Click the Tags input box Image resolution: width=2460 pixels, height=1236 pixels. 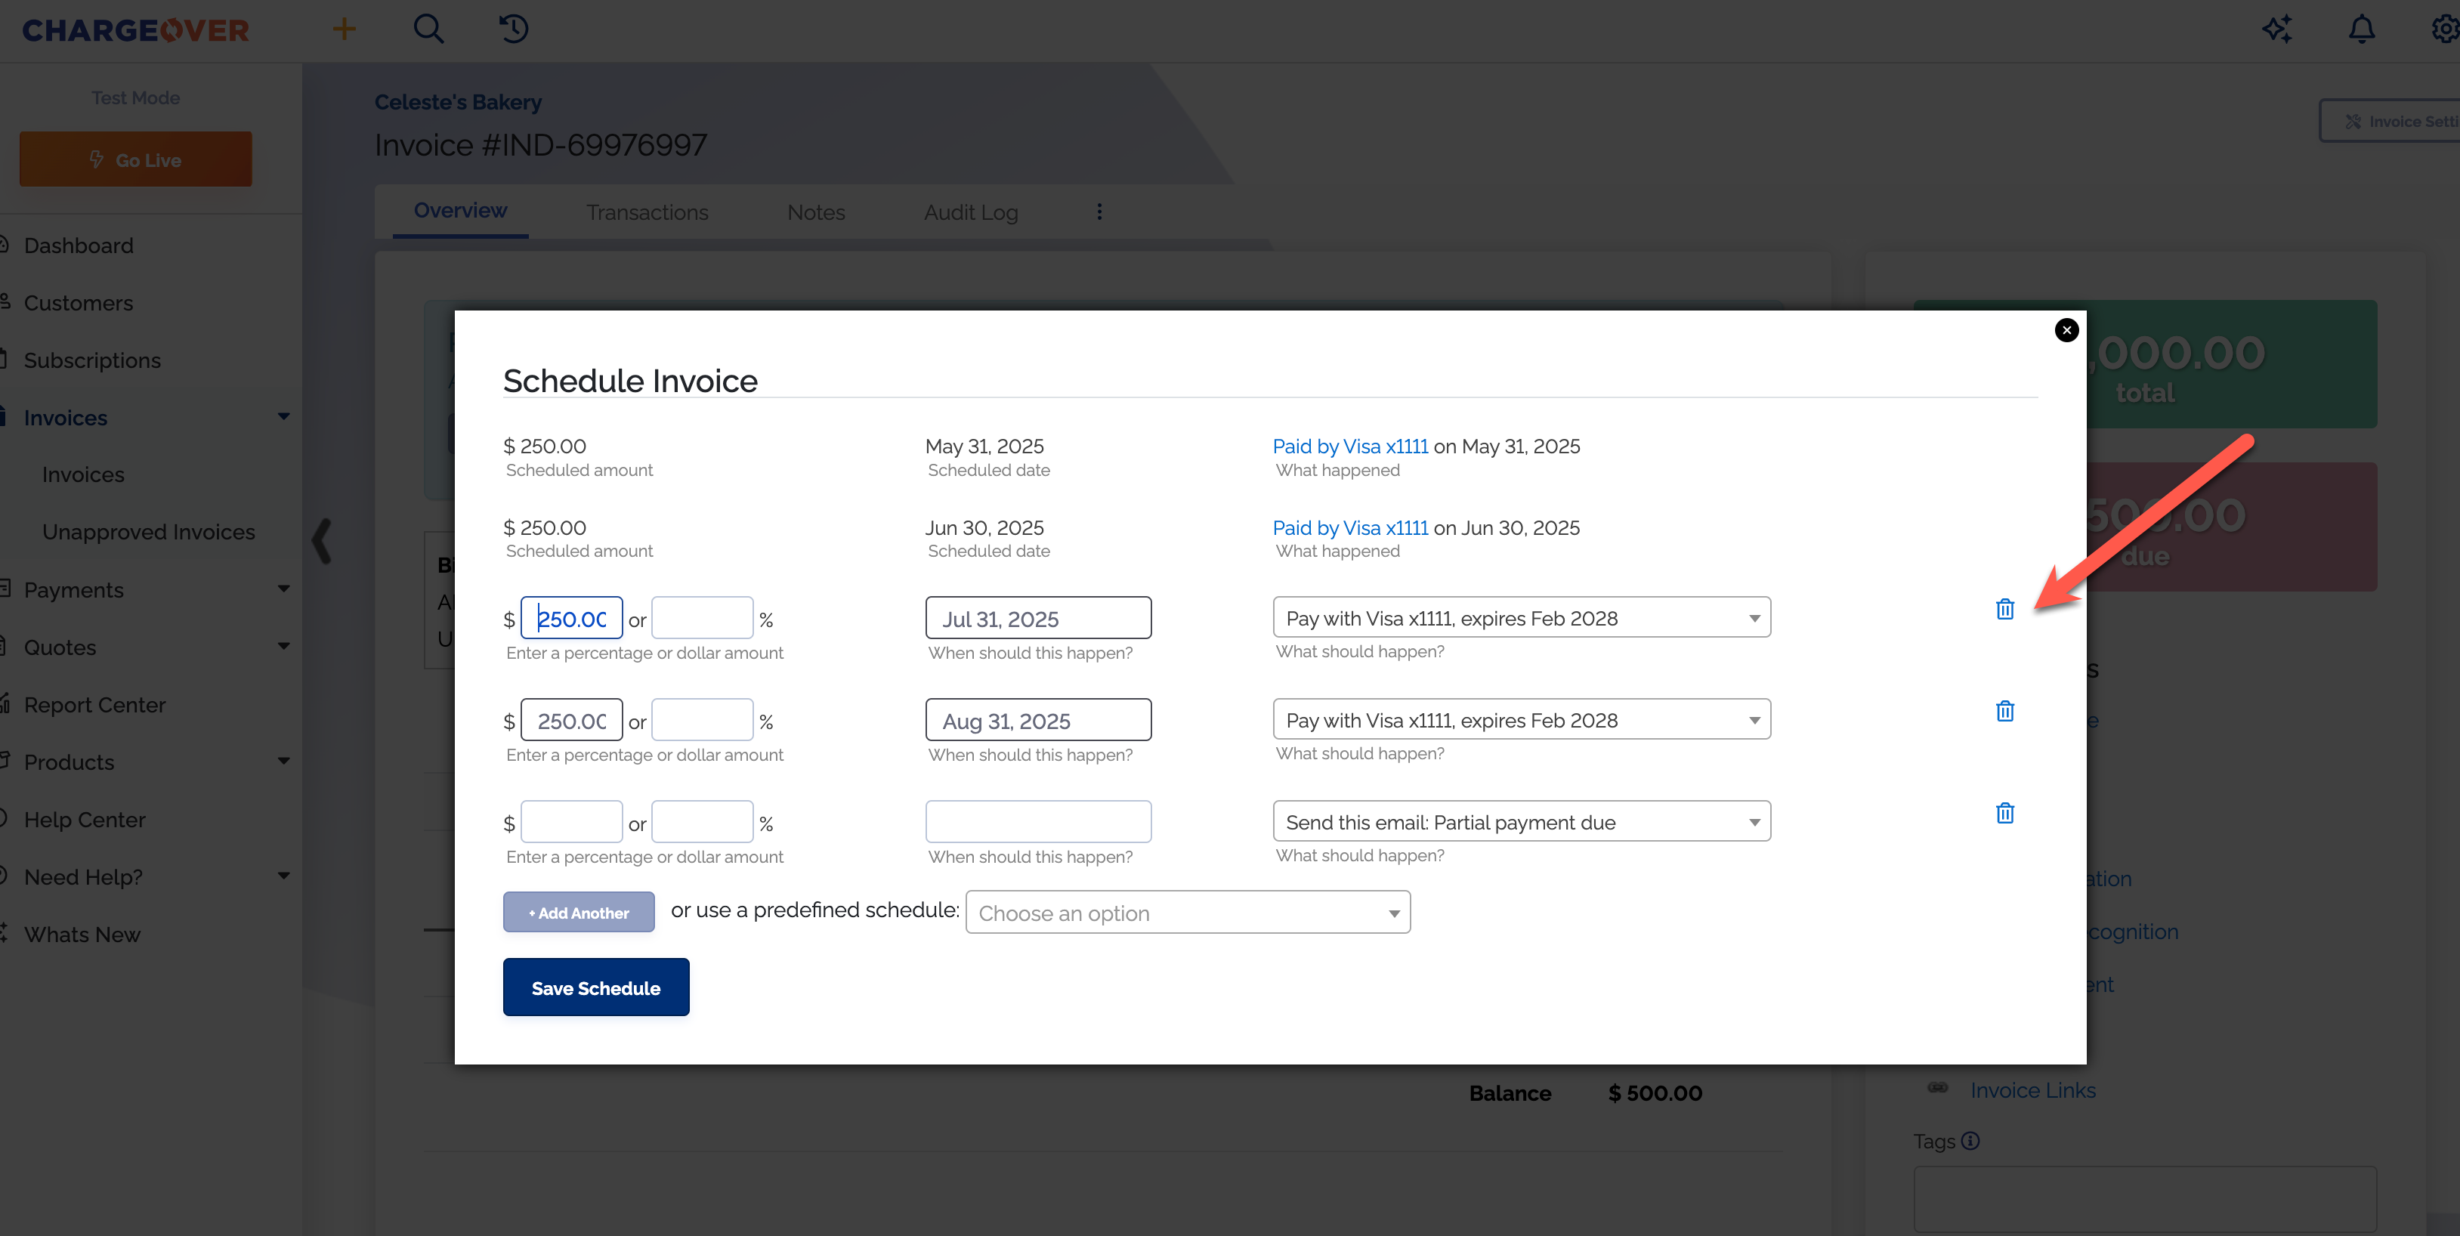point(2145,1199)
